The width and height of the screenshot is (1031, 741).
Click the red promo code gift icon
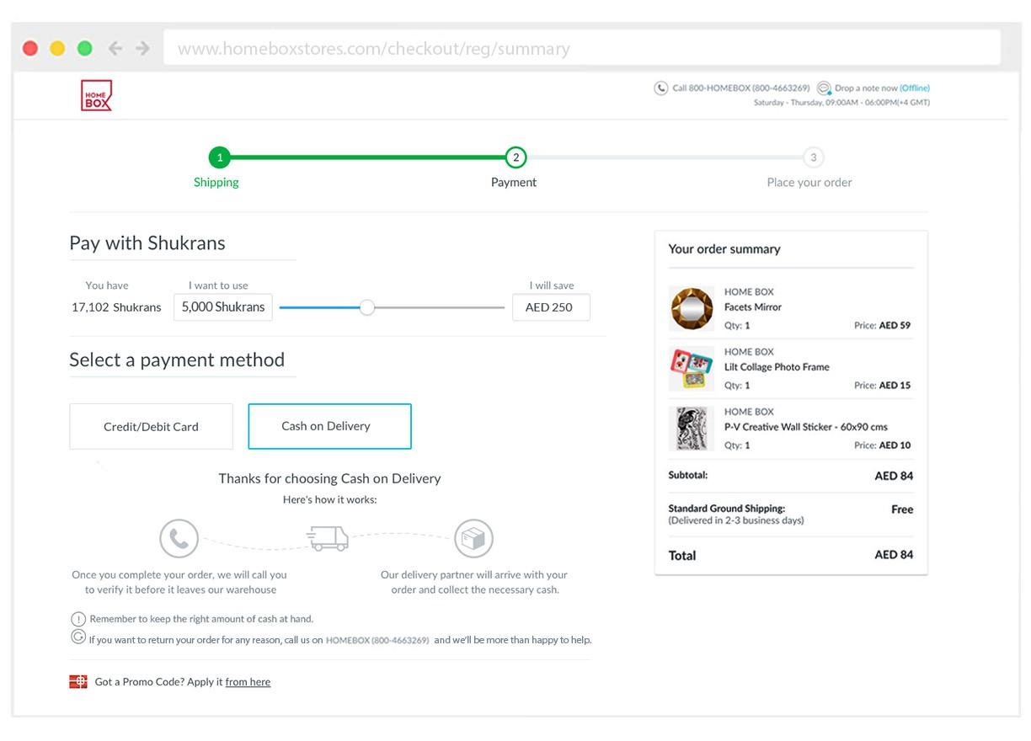[78, 682]
